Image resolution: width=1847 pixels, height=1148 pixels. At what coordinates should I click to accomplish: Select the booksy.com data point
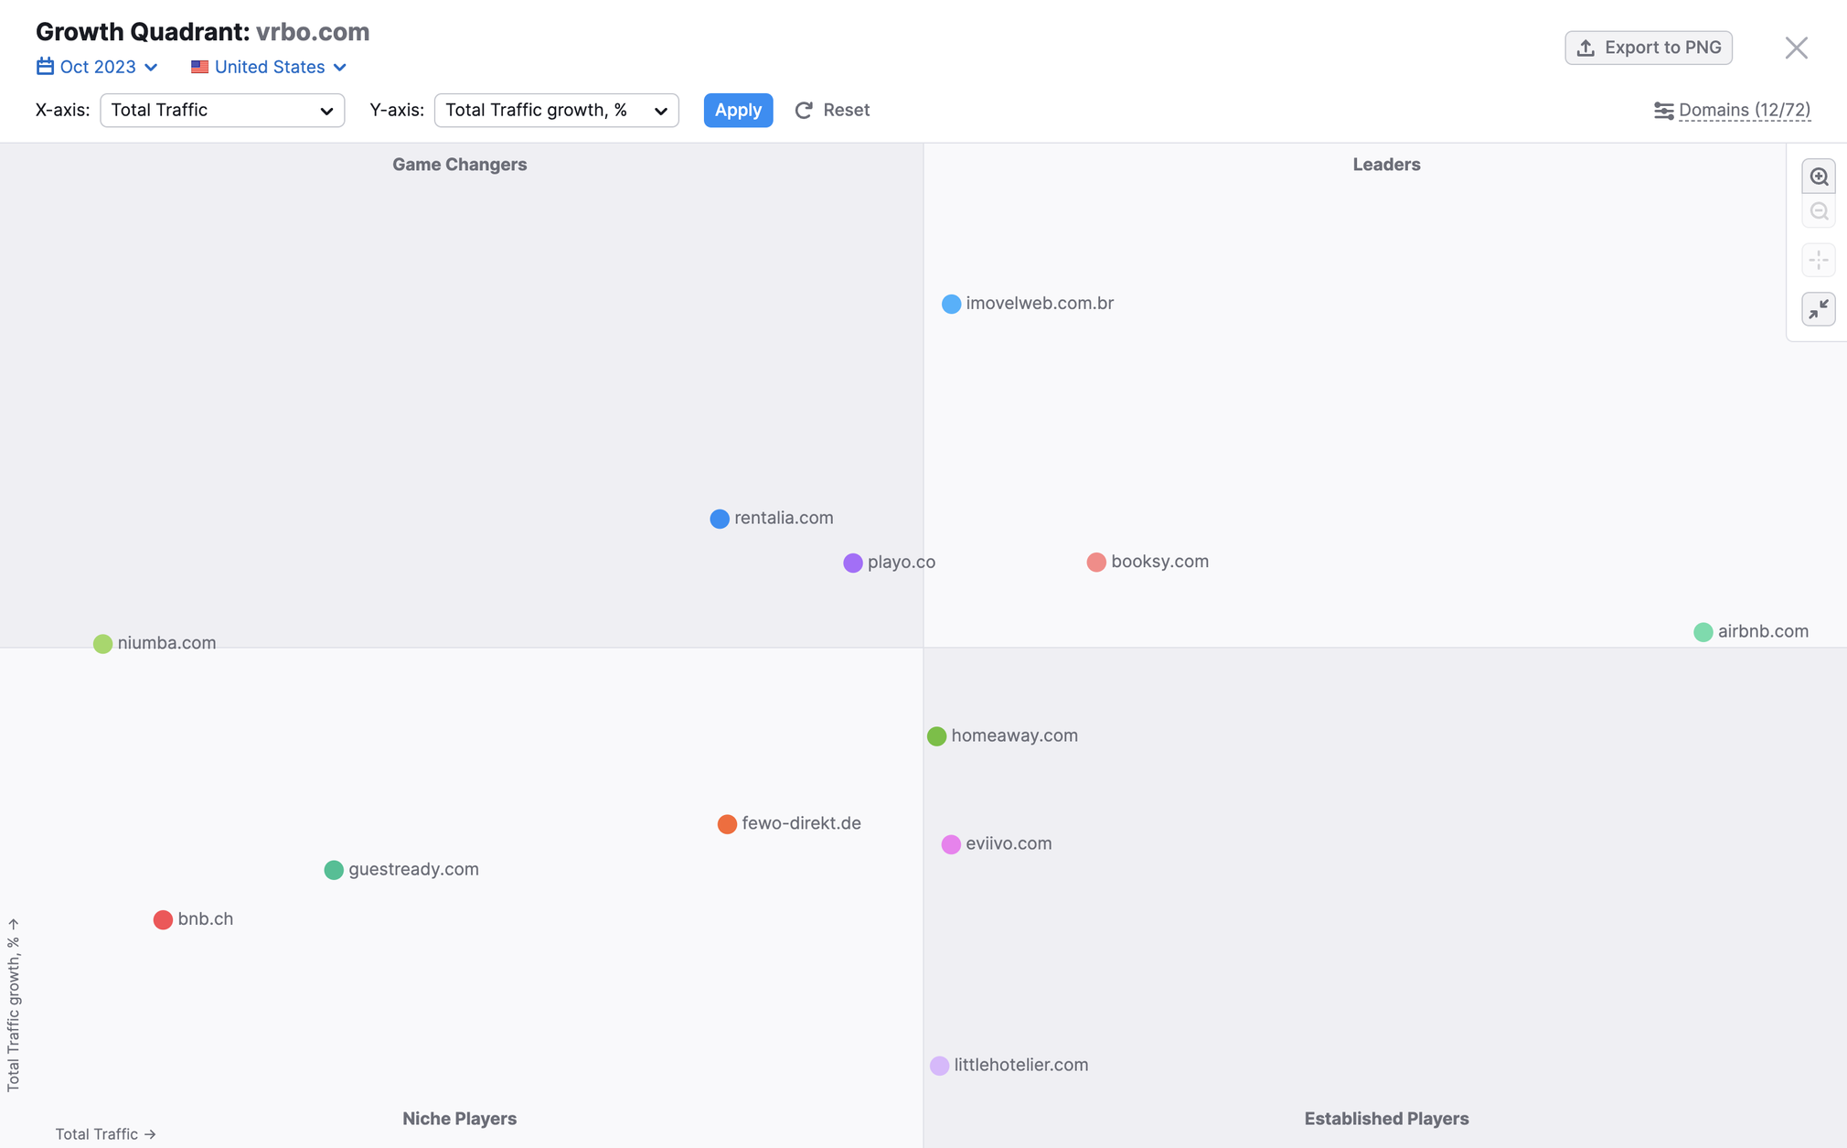pyautogui.click(x=1096, y=562)
